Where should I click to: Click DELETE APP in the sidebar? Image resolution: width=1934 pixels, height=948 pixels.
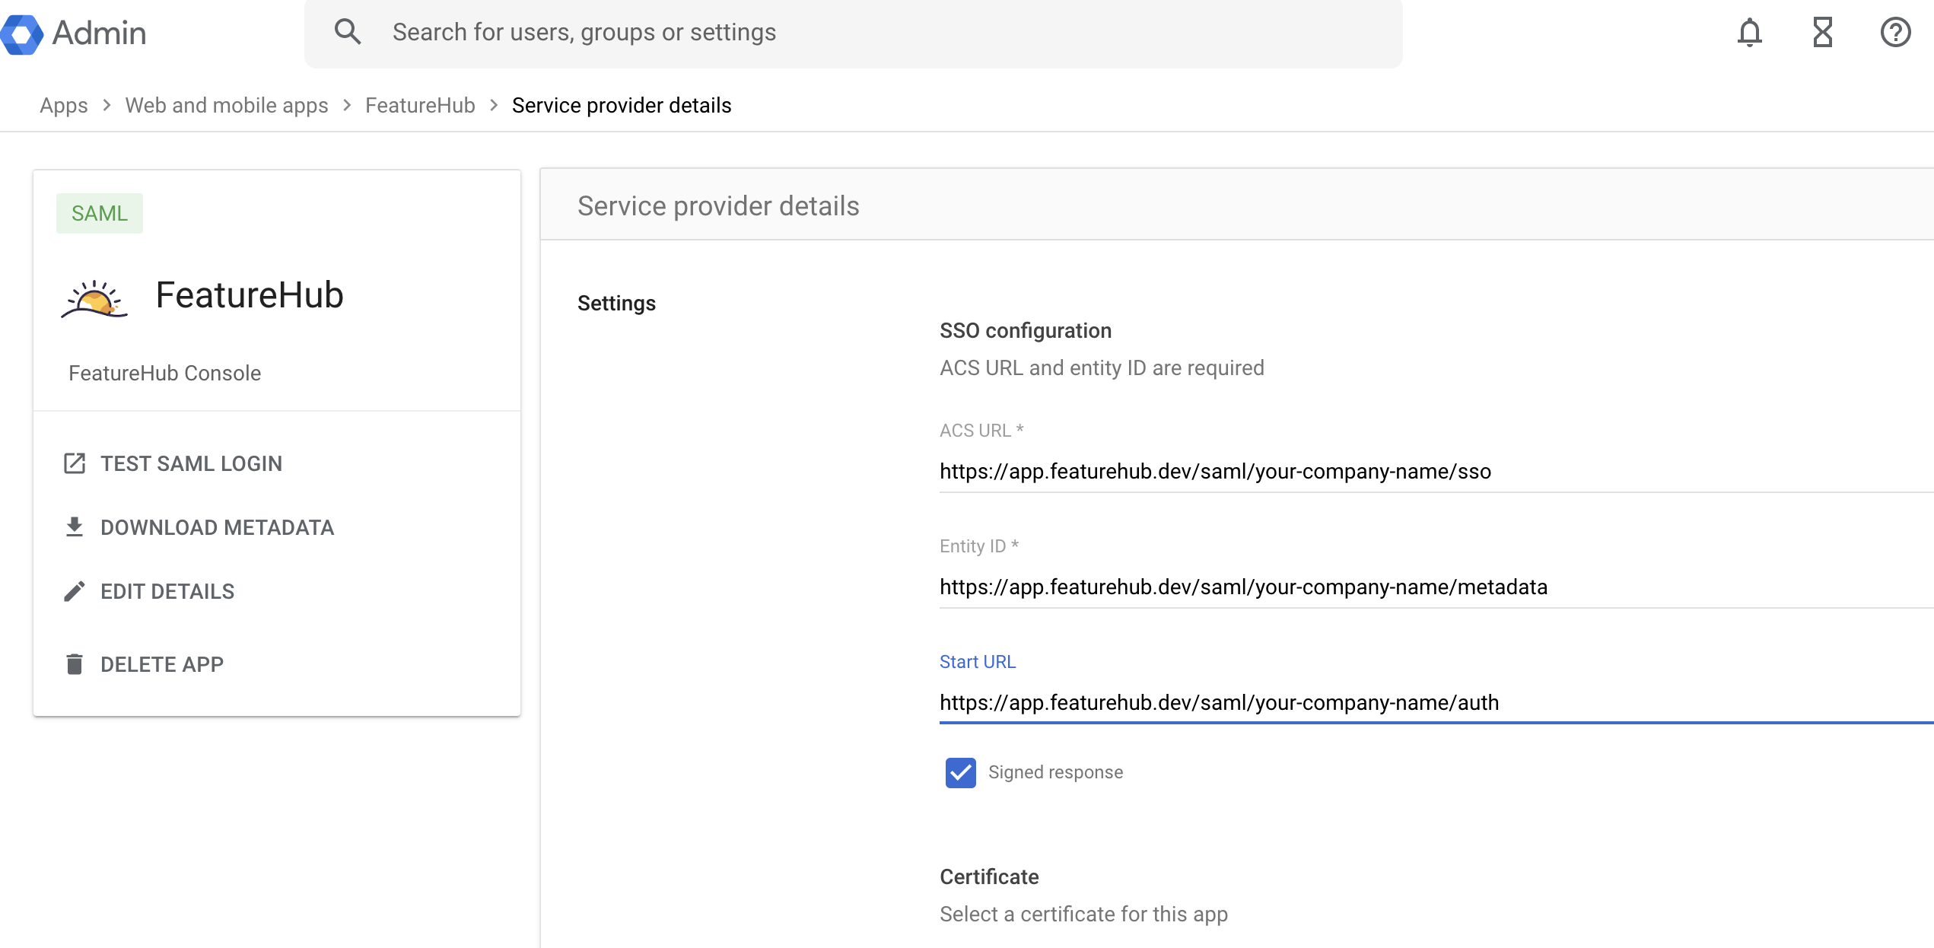tap(162, 663)
